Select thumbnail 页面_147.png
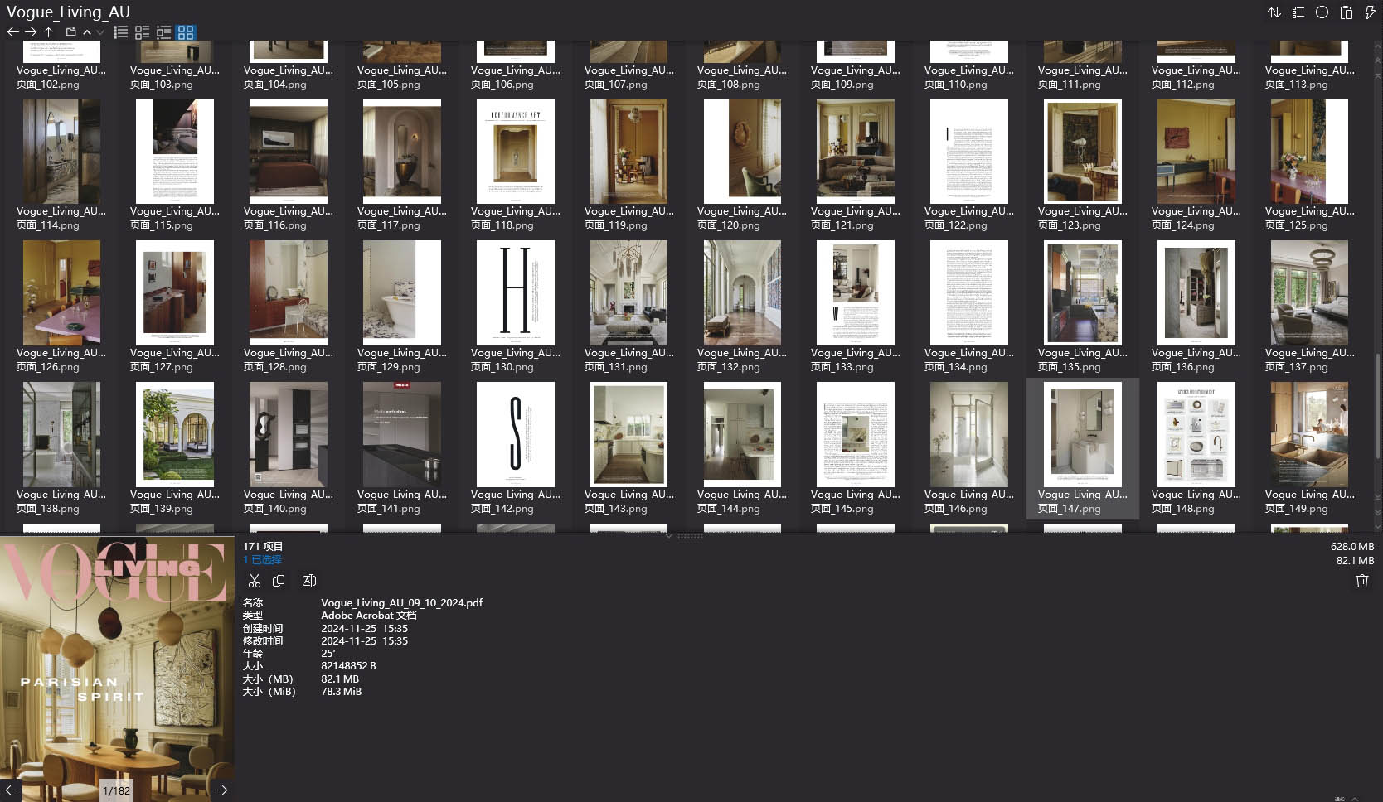Image resolution: width=1383 pixels, height=802 pixels. pos(1083,435)
